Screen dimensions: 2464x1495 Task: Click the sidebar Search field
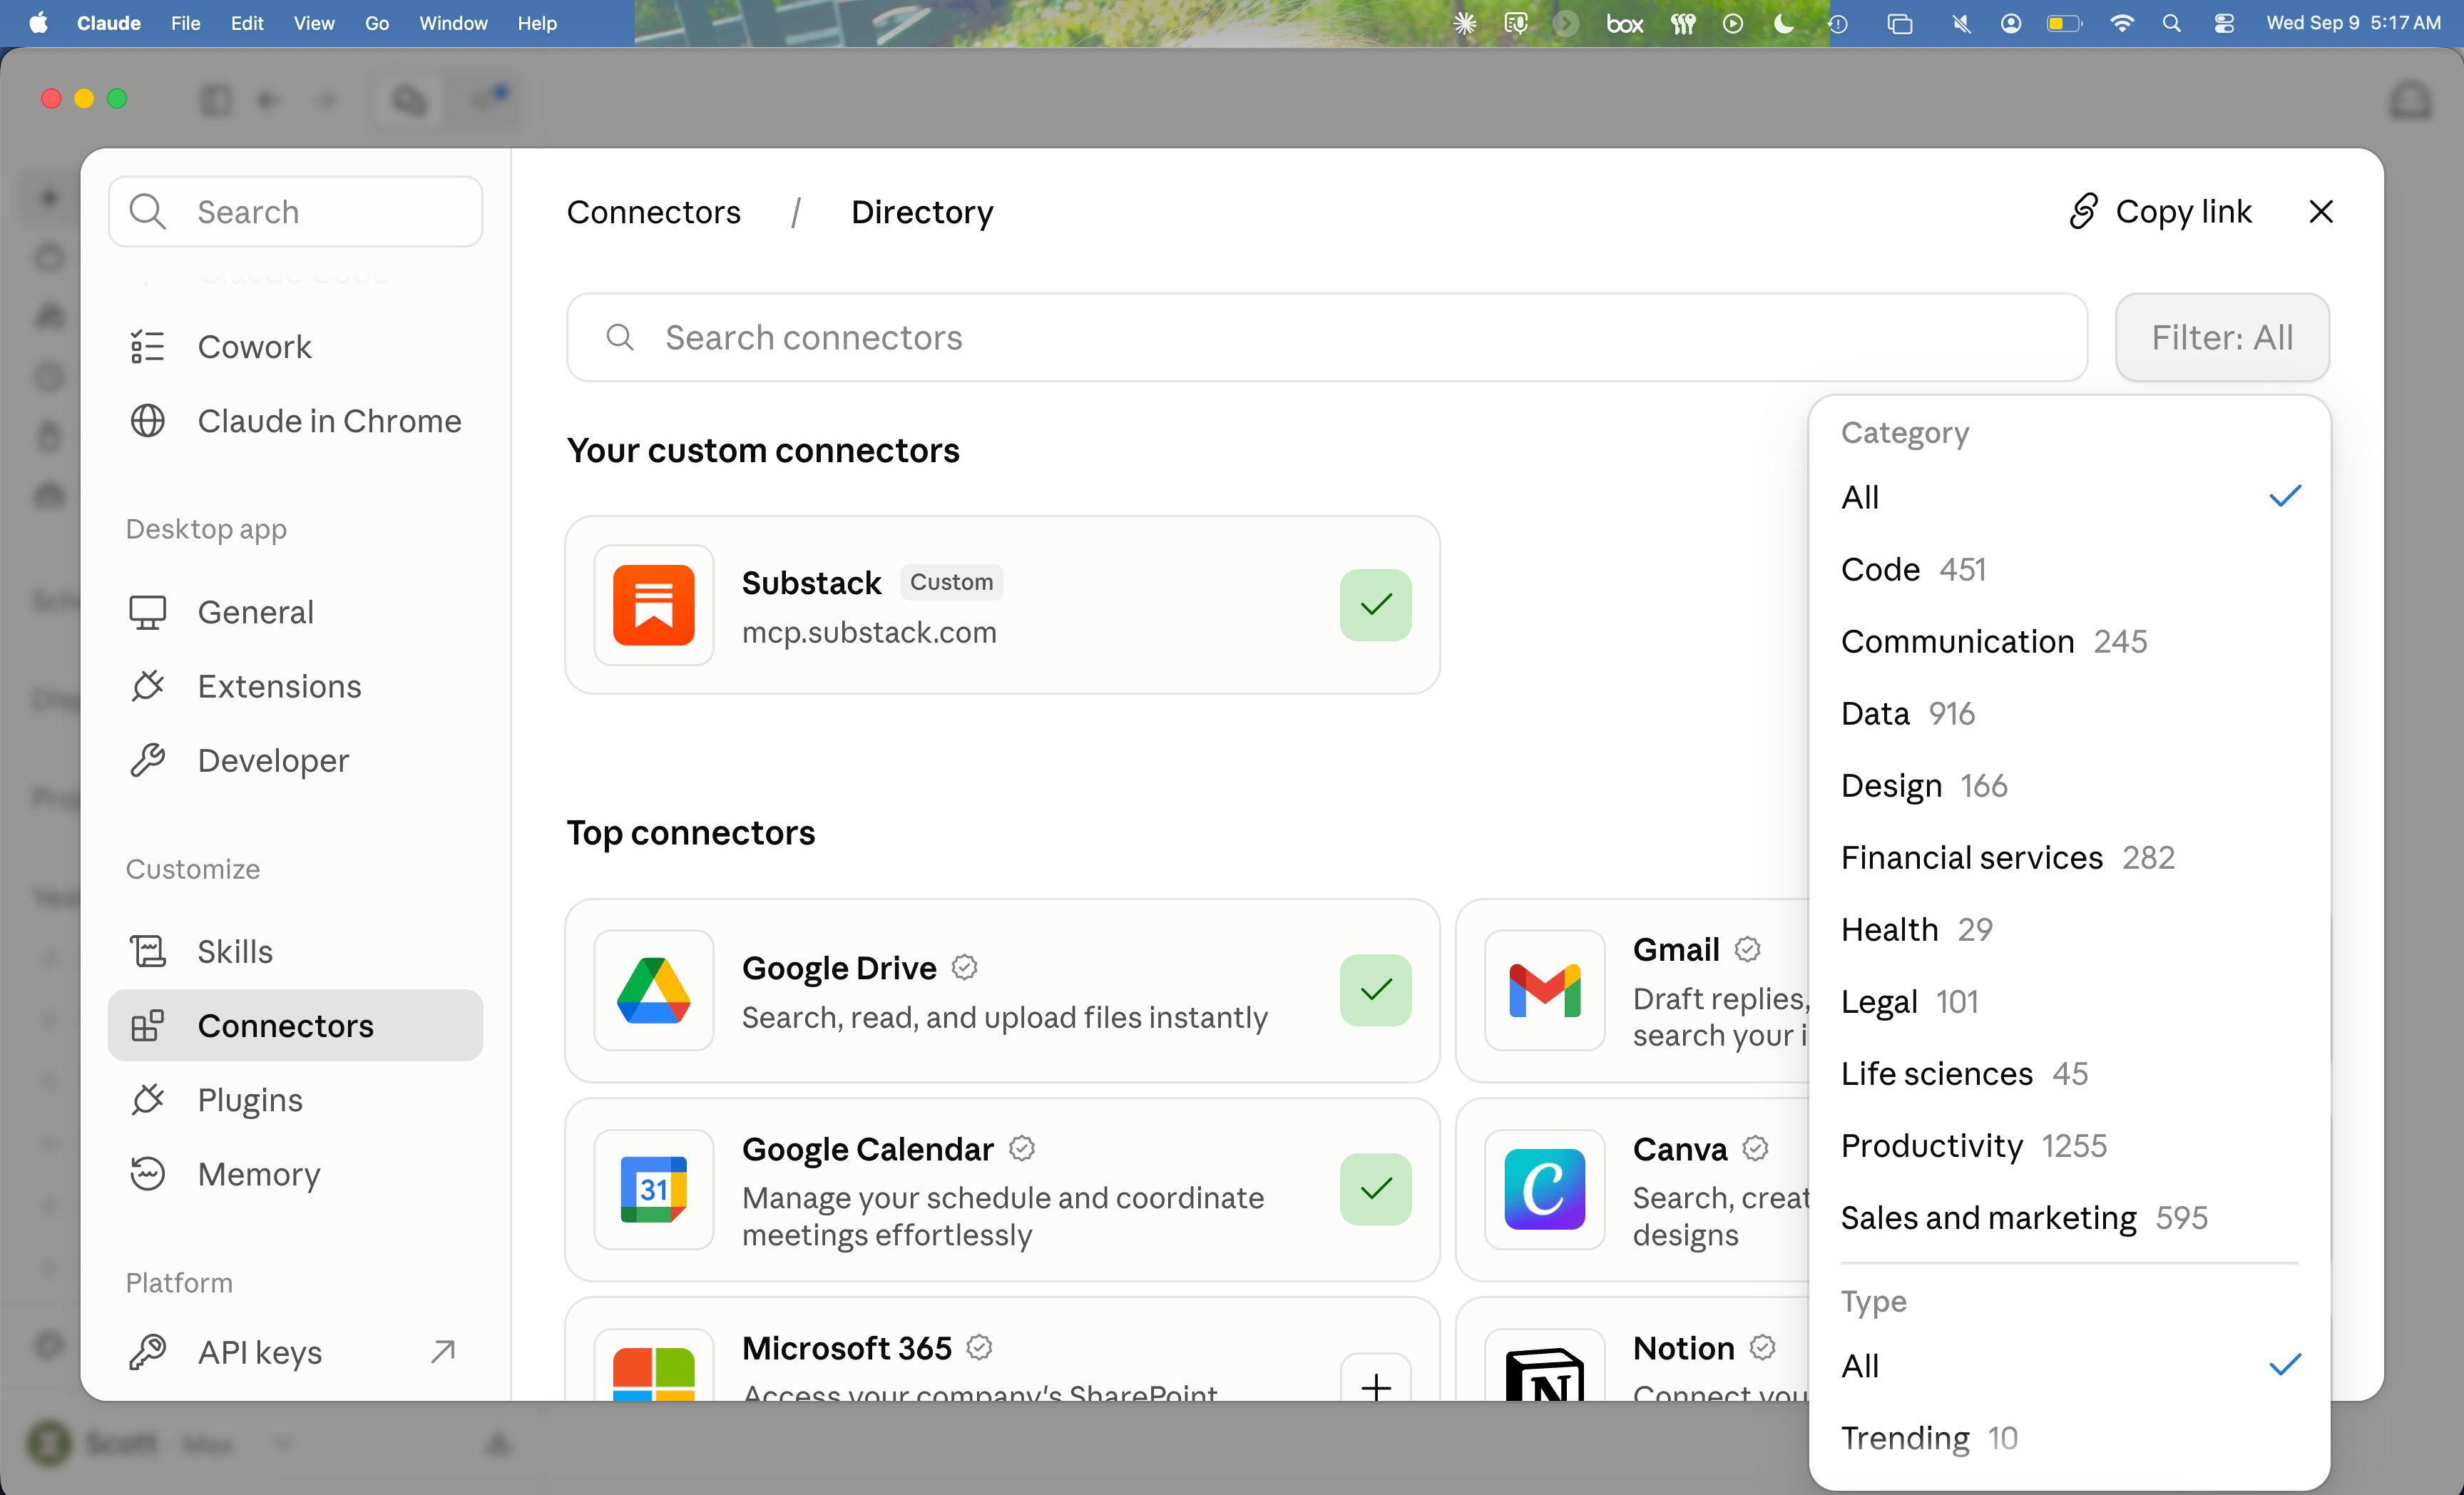pos(295,212)
